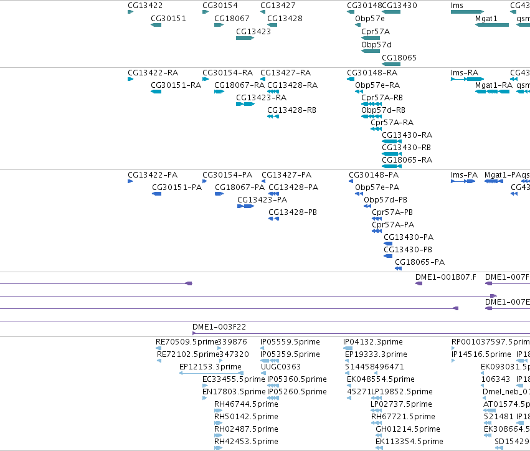The image size is (530, 451).
Task: Select EST RH46744.5prime
Action: pyautogui.click(x=219, y=411)
